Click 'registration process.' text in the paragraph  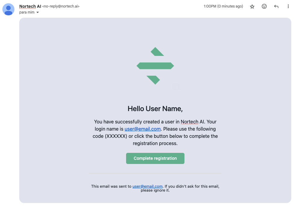pos(155,143)
